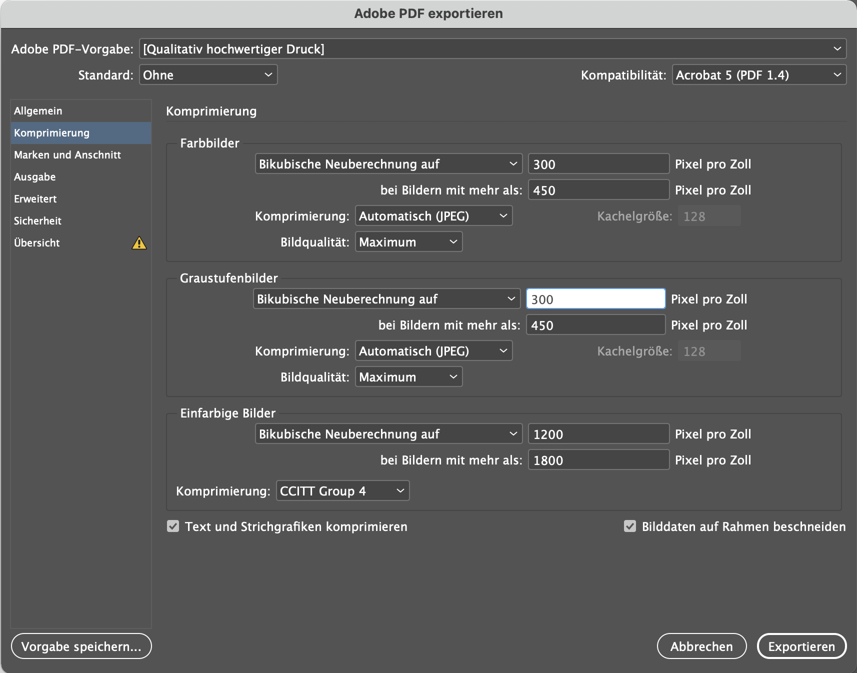Image resolution: width=857 pixels, height=673 pixels.
Task: Click the Graustufenbilder Kachelgröße field
Action: pyautogui.click(x=709, y=351)
